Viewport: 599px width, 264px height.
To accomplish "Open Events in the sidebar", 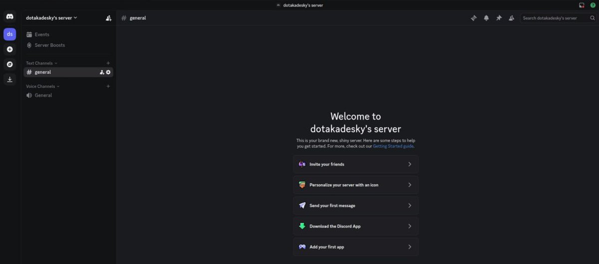I will [x=67, y=34].
